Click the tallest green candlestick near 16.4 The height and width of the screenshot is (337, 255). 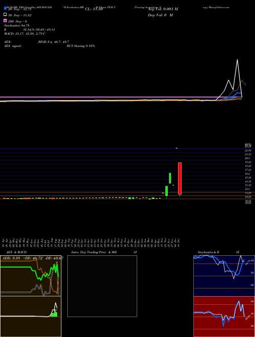coord(170,178)
